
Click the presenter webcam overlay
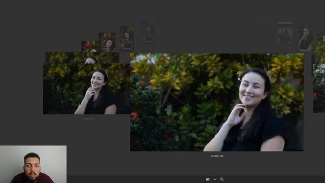pos(33,164)
